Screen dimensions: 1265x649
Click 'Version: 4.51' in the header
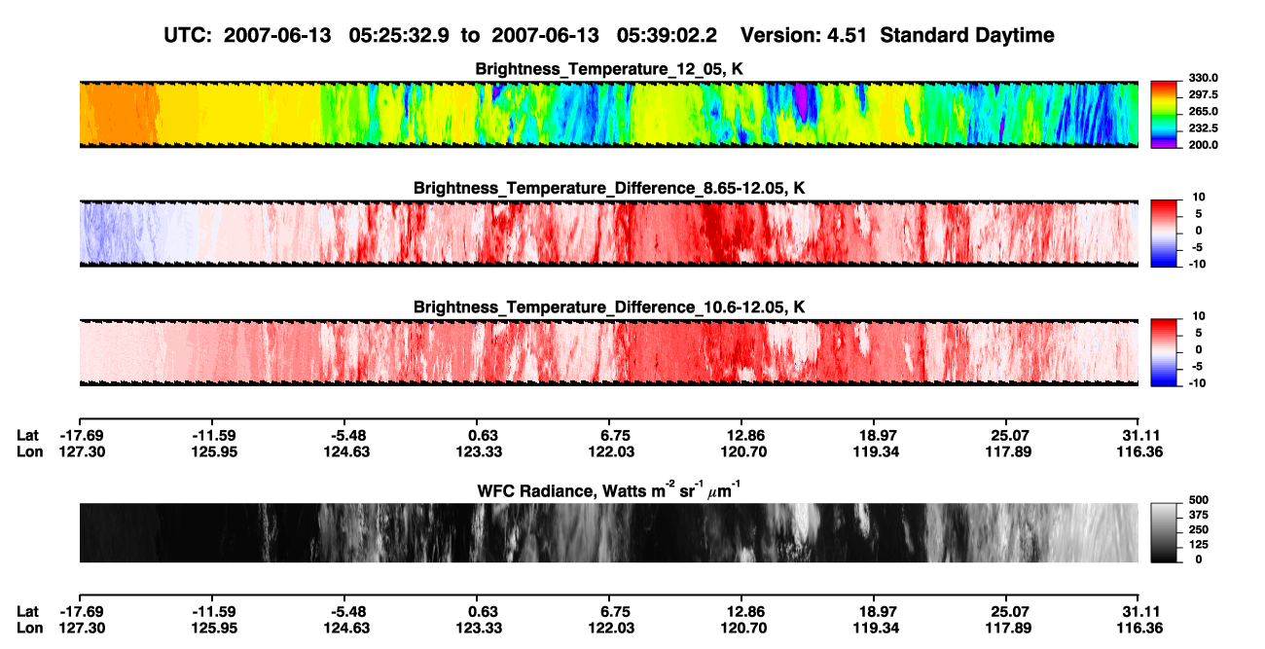pyautogui.click(x=803, y=35)
